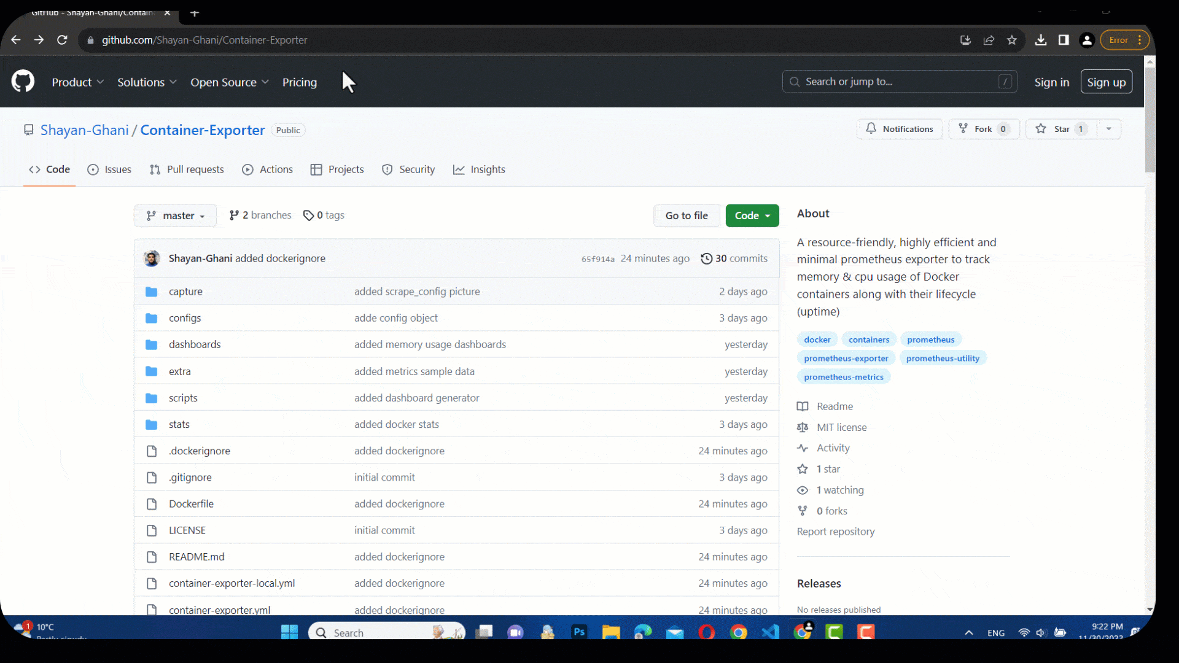Click the Notifications button

(899, 129)
